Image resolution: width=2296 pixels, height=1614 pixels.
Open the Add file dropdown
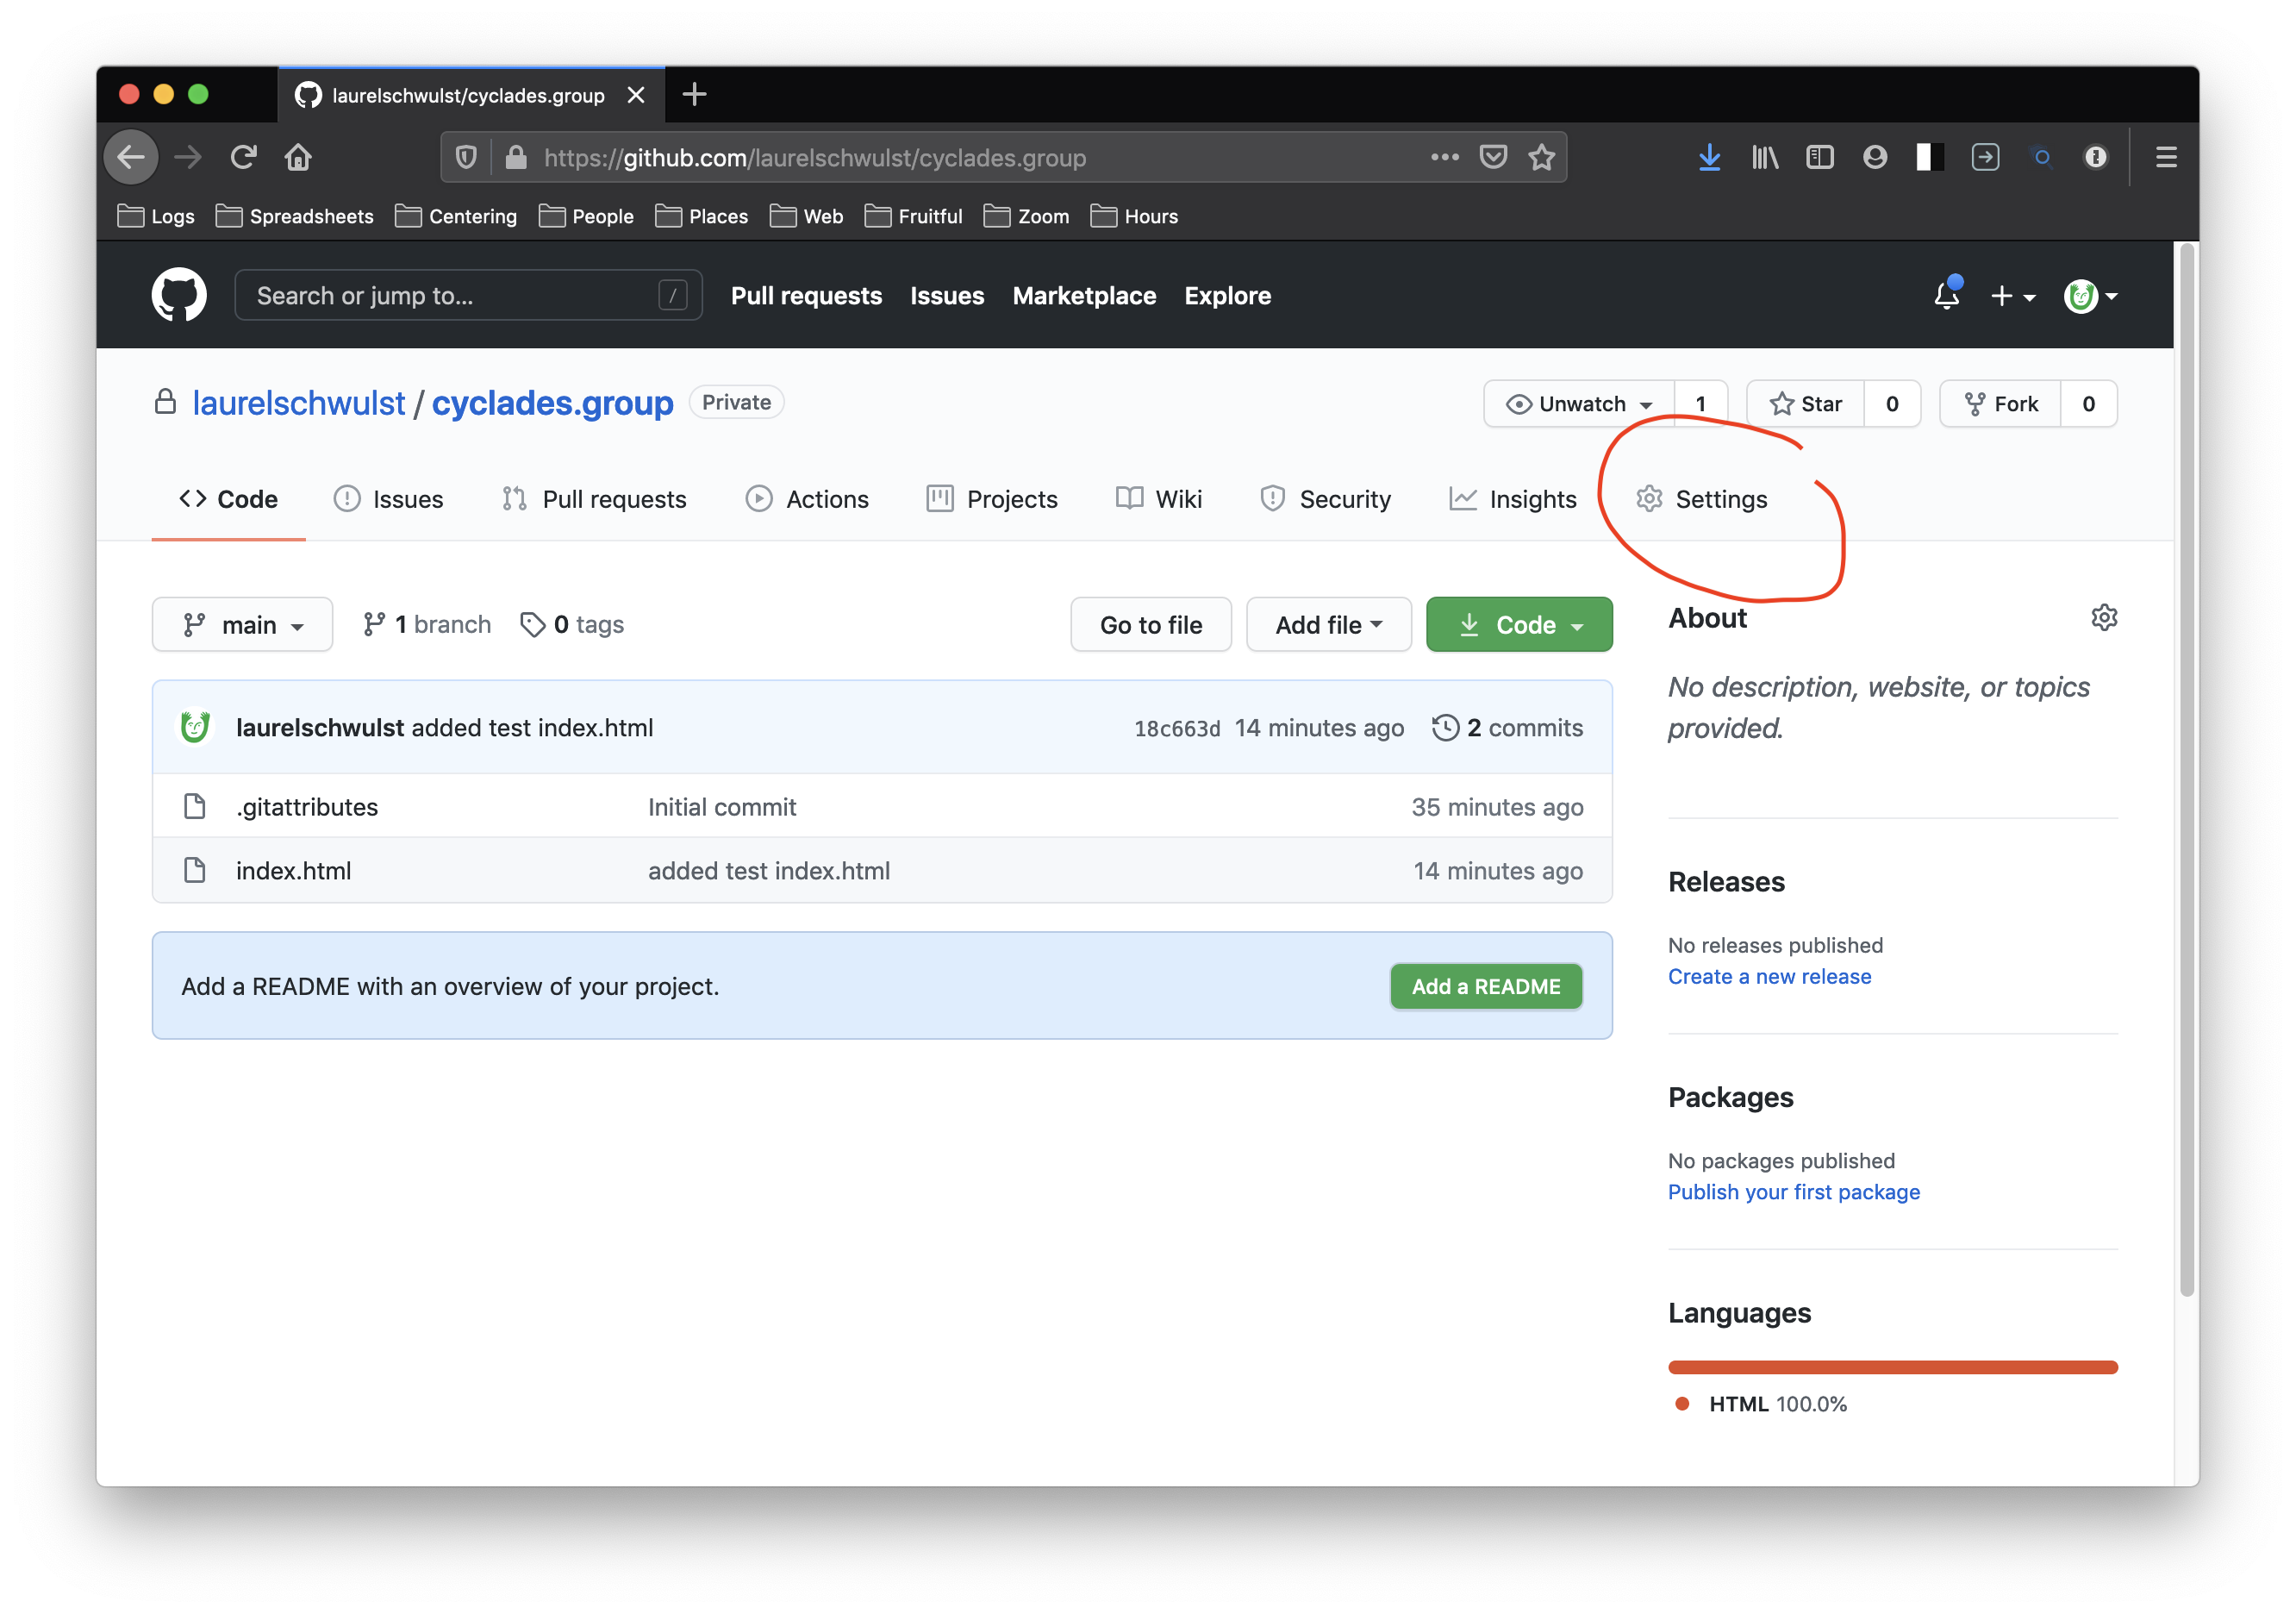click(x=1328, y=624)
